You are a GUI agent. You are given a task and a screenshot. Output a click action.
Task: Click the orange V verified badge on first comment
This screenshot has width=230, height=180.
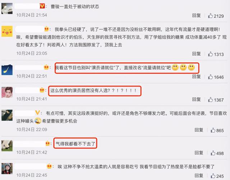click(x=42, y=6)
